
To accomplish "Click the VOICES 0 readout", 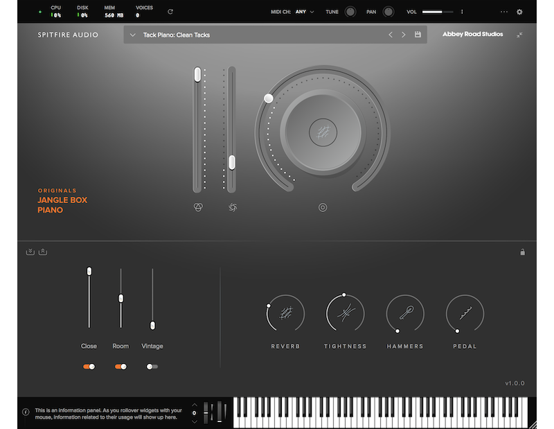I will point(144,12).
